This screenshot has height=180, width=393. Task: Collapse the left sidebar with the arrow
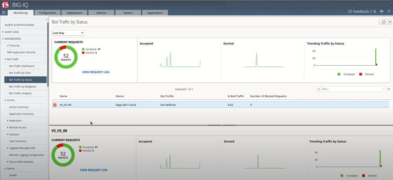47,20
